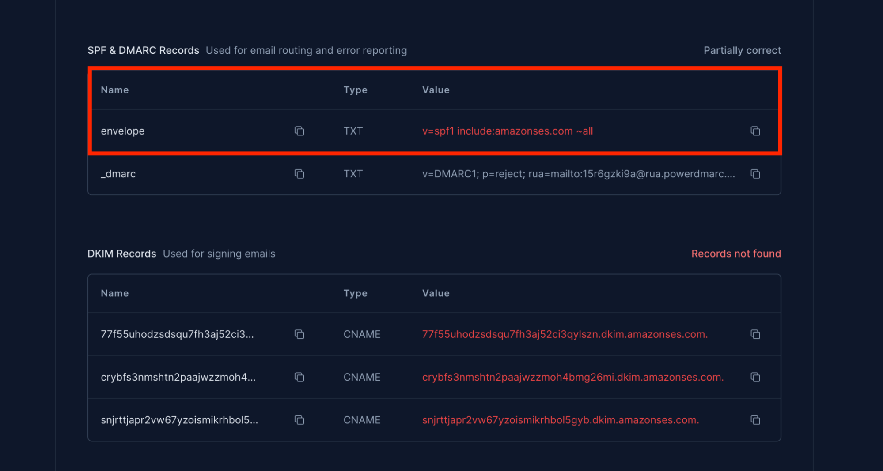The image size is (883, 471).
Task: Copy the crybfs3nmshtn2 DKIM CNAME value
Action: coord(755,377)
